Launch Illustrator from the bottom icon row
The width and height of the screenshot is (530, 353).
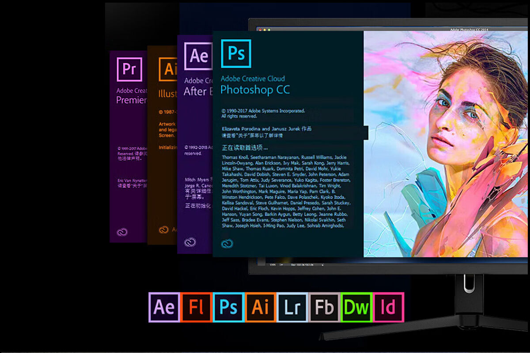(260, 307)
